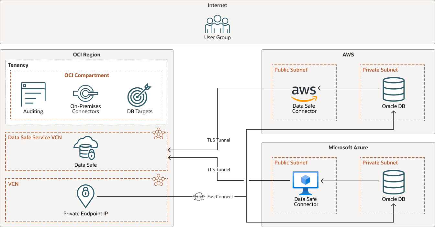Click the Internet heading text
435x227 pixels.
coord(217,5)
